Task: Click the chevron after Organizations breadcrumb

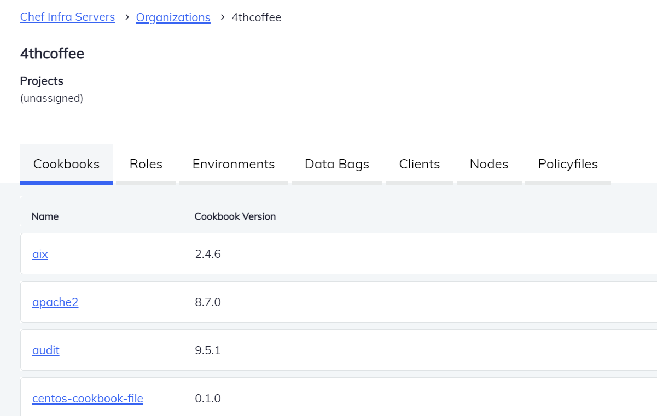Action: [222, 17]
